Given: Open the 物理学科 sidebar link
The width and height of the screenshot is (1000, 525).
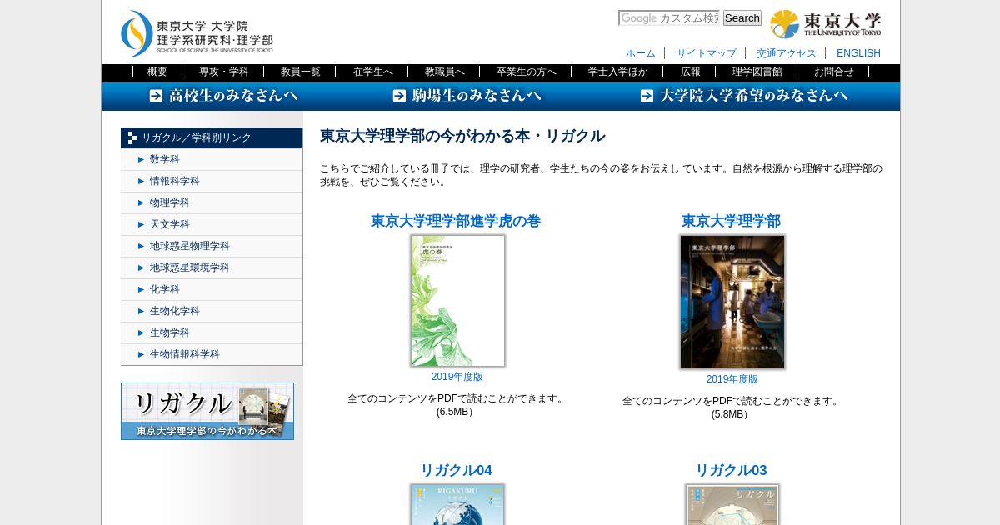Looking at the screenshot, I should tap(170, 202).
